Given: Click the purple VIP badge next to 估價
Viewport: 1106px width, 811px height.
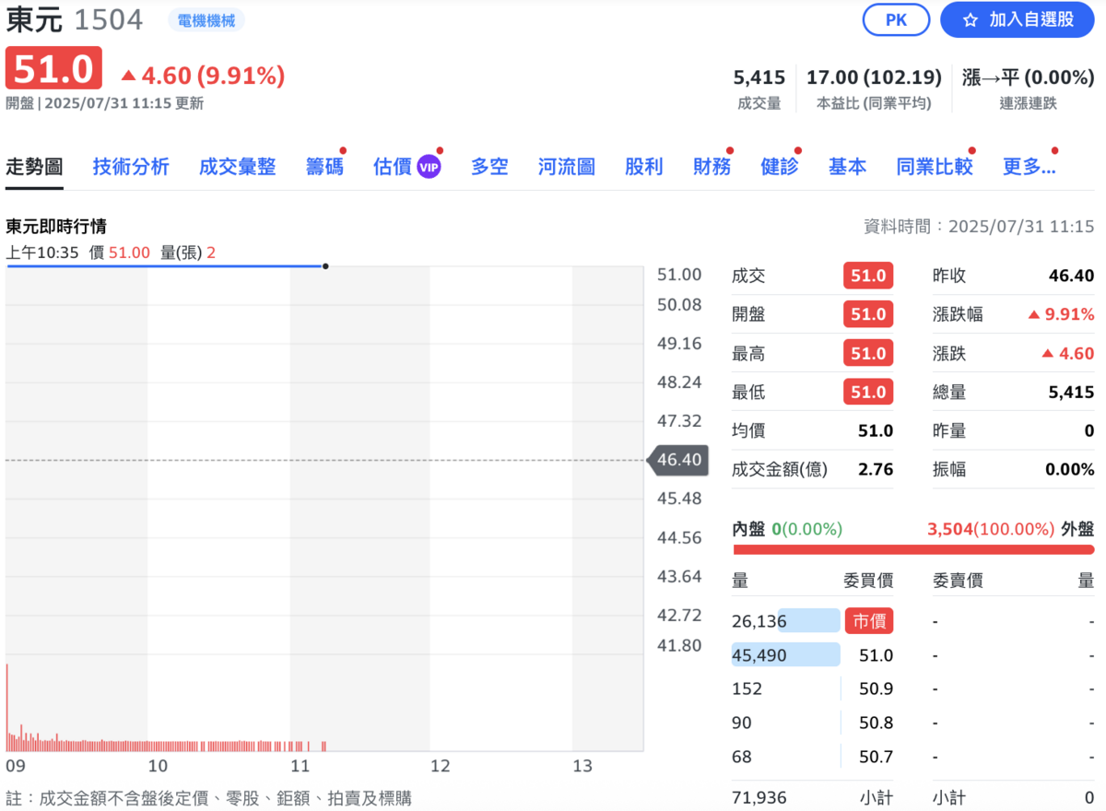Looking at the screenshot, I should tap(429, 167).
